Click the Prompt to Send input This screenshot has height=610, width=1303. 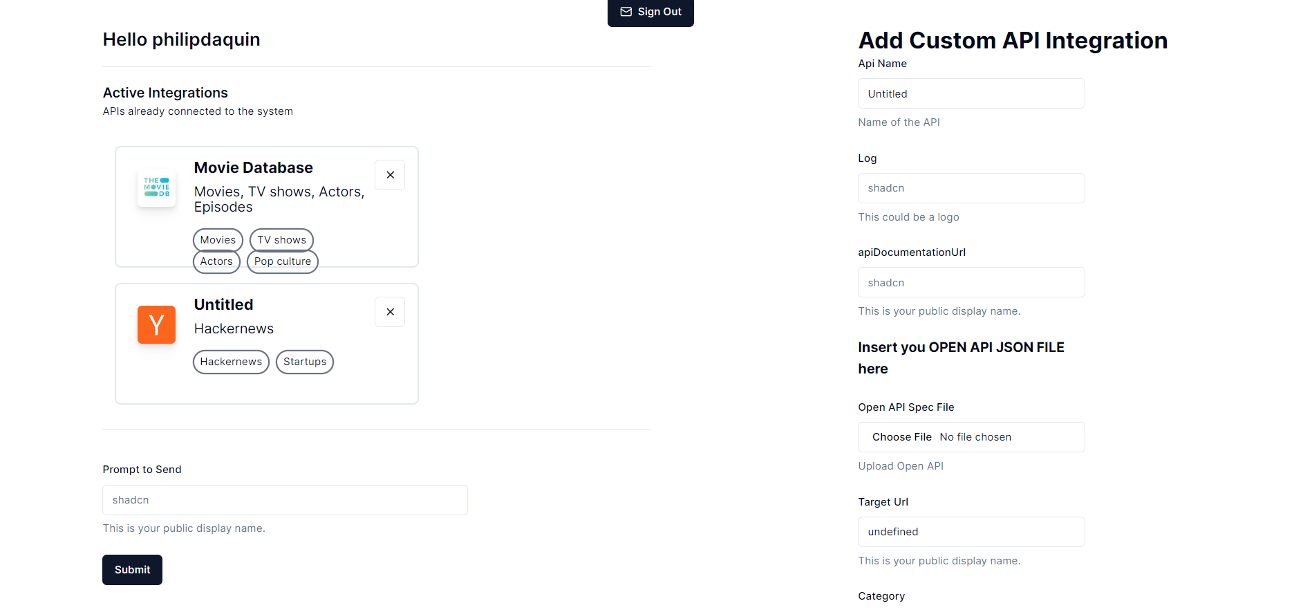pos(285,500)
